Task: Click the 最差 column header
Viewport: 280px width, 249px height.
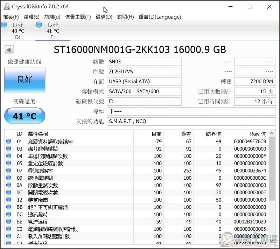Action: (178, 134)
